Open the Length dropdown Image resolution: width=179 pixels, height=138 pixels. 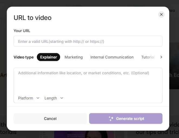(54, 98)
